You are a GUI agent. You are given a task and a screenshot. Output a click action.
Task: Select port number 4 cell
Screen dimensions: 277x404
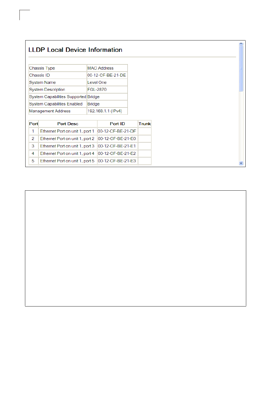[x=33, y=153]
